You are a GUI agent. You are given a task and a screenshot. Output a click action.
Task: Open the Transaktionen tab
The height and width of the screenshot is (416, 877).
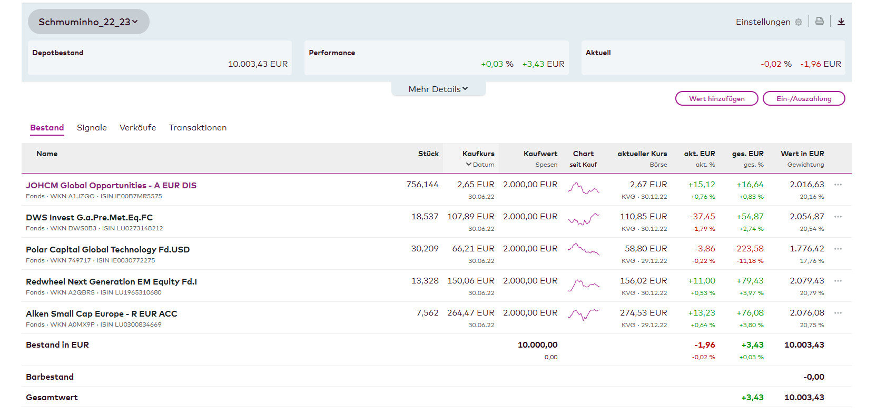(x=198, y=127)
